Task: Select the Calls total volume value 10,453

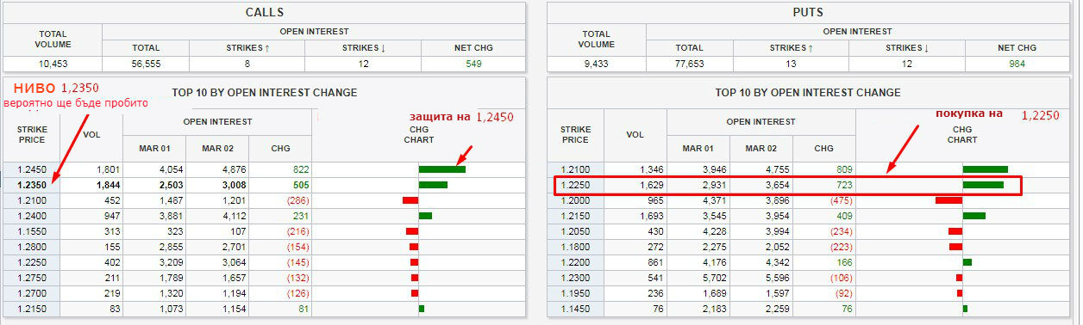Action: tap(53, 64)
